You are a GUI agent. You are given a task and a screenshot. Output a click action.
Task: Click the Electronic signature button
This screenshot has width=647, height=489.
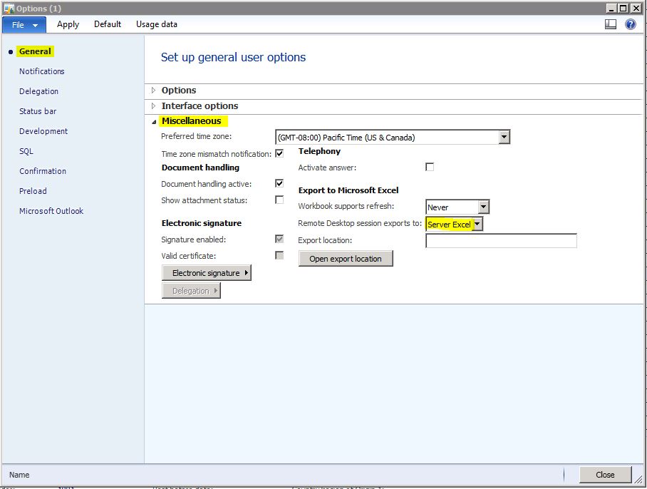[207, 273]
